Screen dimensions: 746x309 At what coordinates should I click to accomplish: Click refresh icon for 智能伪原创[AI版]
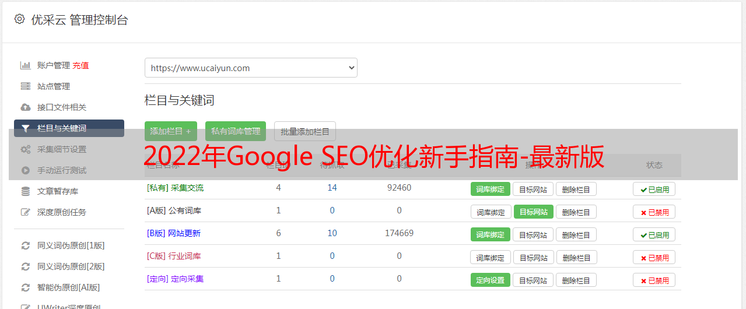pyautogui.click(x=26, y=287)
